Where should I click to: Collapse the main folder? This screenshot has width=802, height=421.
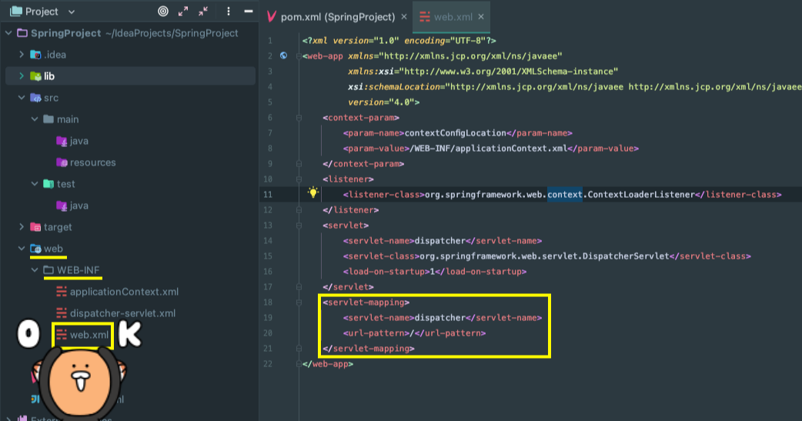point(35,119)
